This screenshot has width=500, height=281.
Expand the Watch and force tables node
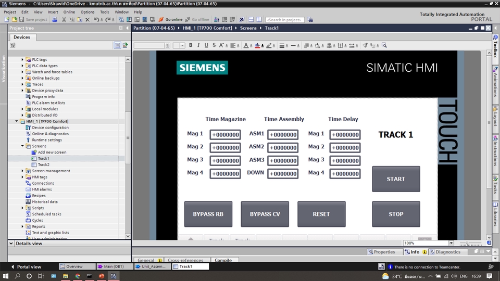(x=22, y=72)
